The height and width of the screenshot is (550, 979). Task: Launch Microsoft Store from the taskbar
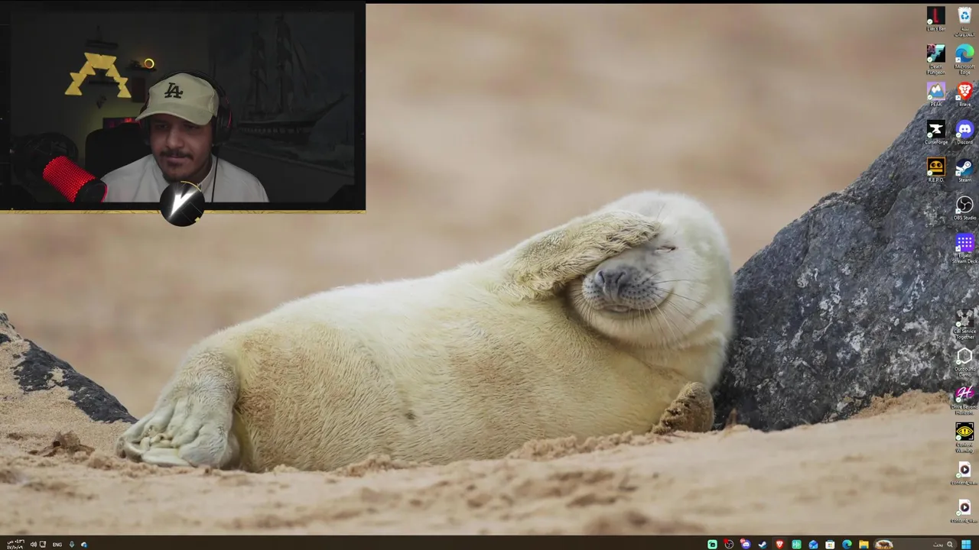(x=830, y=545)
